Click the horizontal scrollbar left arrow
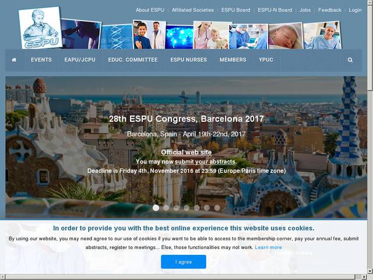 pyautogui.click(x=2, y=277)
